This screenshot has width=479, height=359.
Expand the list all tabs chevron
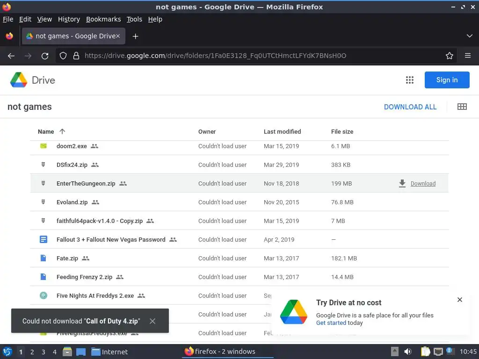click(470, 36)
